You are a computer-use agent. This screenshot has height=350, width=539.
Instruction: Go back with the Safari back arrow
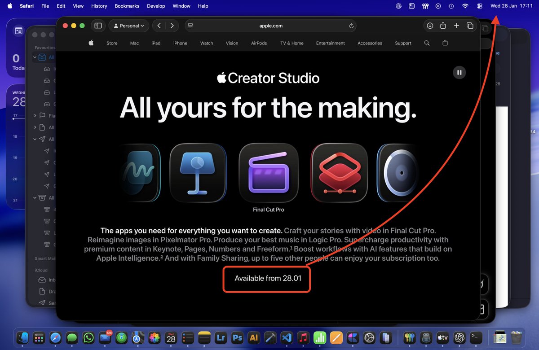coord(159,26)
